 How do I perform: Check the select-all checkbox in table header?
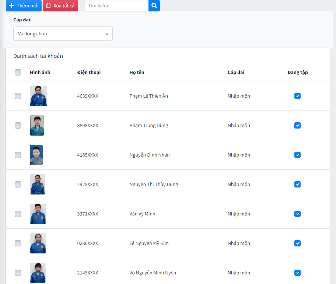point(18,73)
